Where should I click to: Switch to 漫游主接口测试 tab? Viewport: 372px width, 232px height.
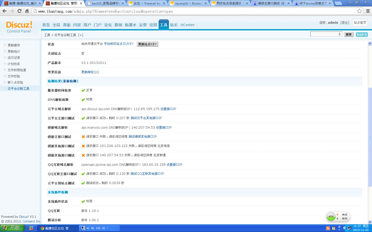coord(271,3)
